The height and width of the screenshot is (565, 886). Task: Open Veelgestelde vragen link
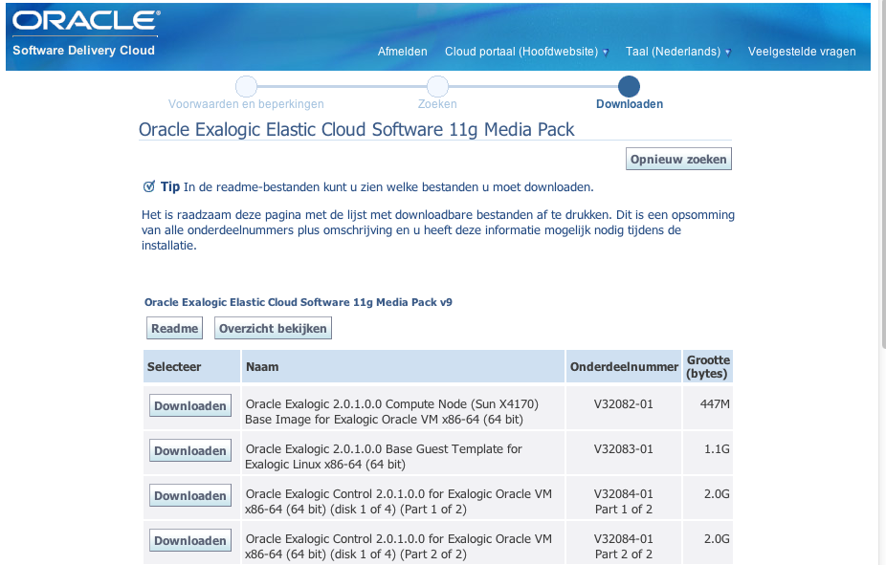(x=802, y=52)
